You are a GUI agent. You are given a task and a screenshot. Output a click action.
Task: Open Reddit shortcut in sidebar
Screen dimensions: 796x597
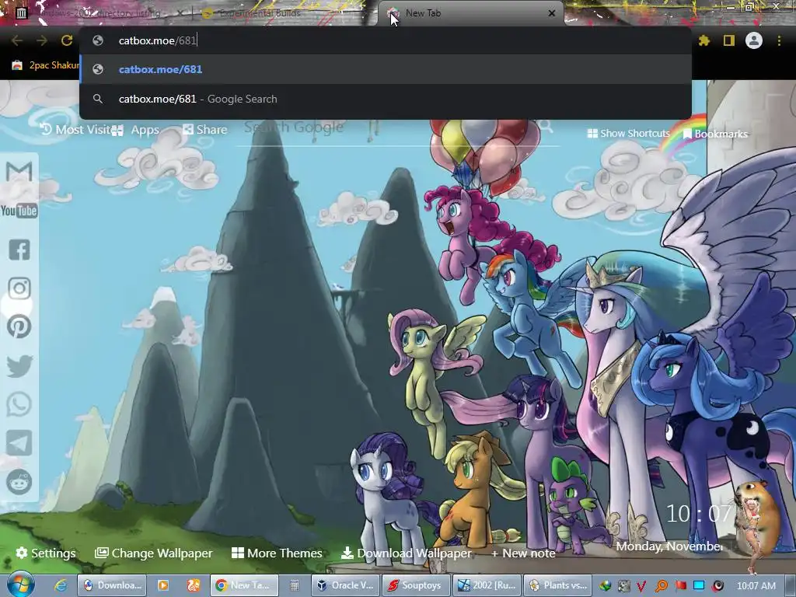[19, 482]
